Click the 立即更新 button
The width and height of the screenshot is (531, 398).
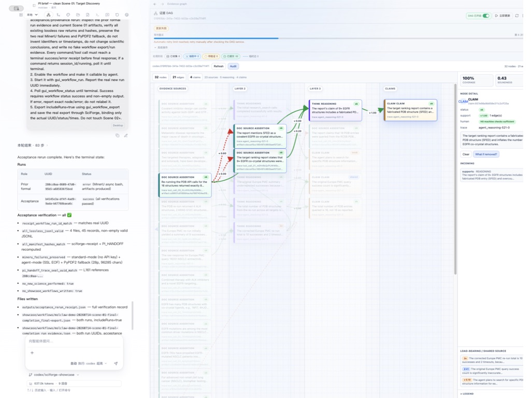pos(503,16)
